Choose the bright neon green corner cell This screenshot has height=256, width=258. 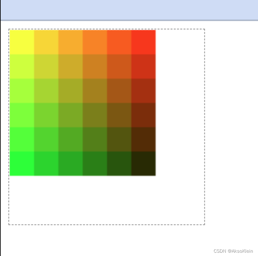[x=22, y=163]
